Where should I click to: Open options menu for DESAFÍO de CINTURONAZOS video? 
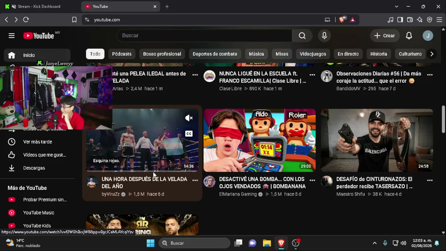point(430,180)
